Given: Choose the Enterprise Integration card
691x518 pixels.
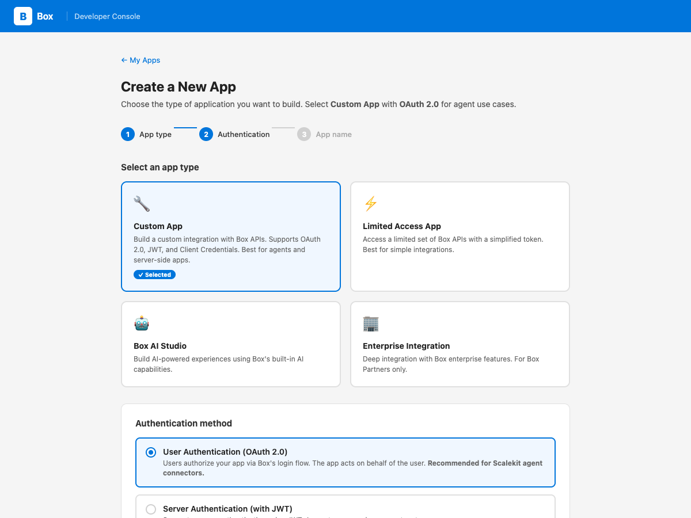Looking at the screenshot, I should (x=460, y=344).
